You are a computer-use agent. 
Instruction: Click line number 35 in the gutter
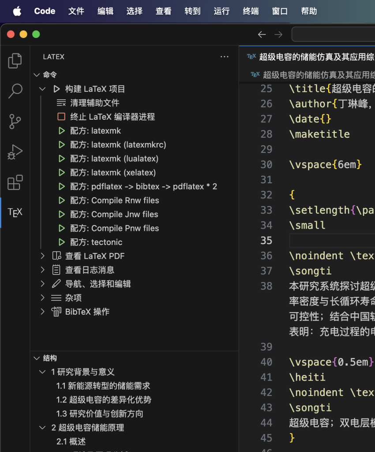266,241
